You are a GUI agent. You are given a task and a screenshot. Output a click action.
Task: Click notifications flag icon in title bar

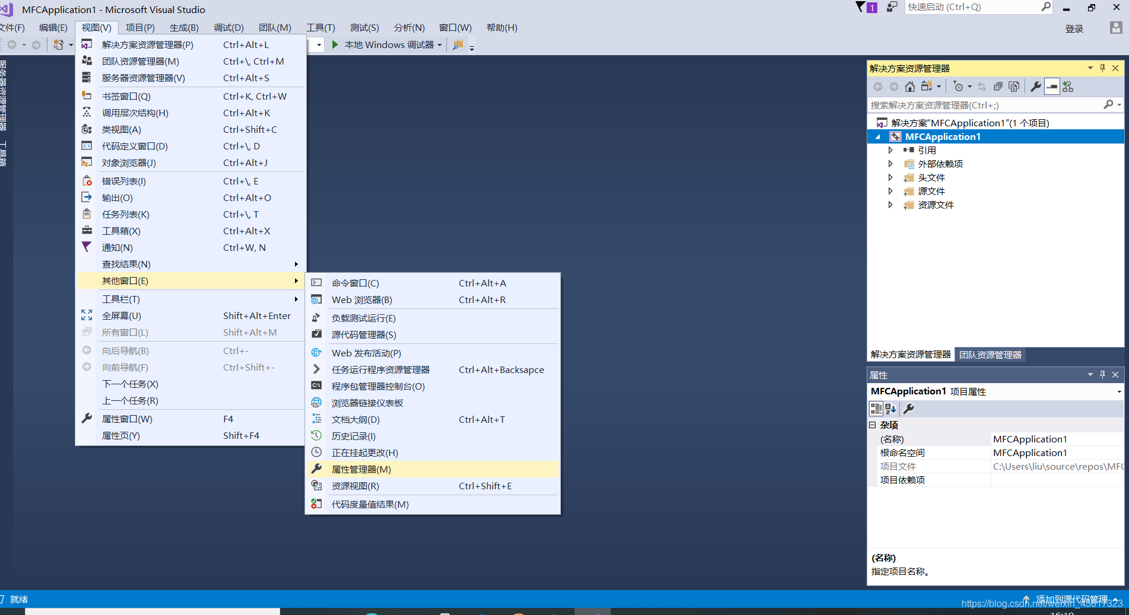(861, 7)
